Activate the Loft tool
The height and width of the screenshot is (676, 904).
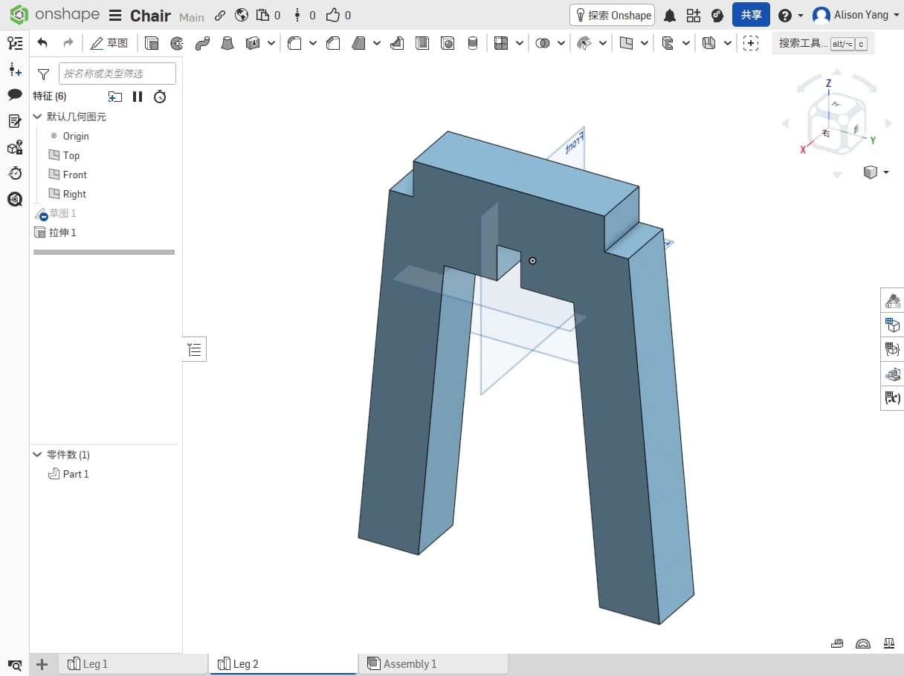[x=227, y=43]
